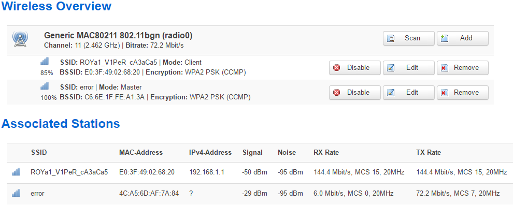
Task: Click the radio0 wireless antenna icon
Action: (20, 39)
